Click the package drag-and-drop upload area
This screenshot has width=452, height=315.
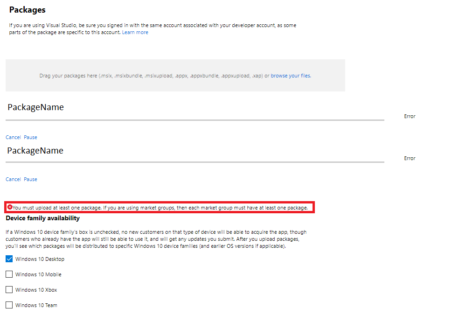175,75
